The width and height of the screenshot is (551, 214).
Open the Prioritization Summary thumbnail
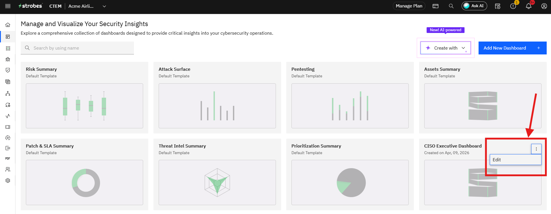pyautogui.click(x=350, y=182)
